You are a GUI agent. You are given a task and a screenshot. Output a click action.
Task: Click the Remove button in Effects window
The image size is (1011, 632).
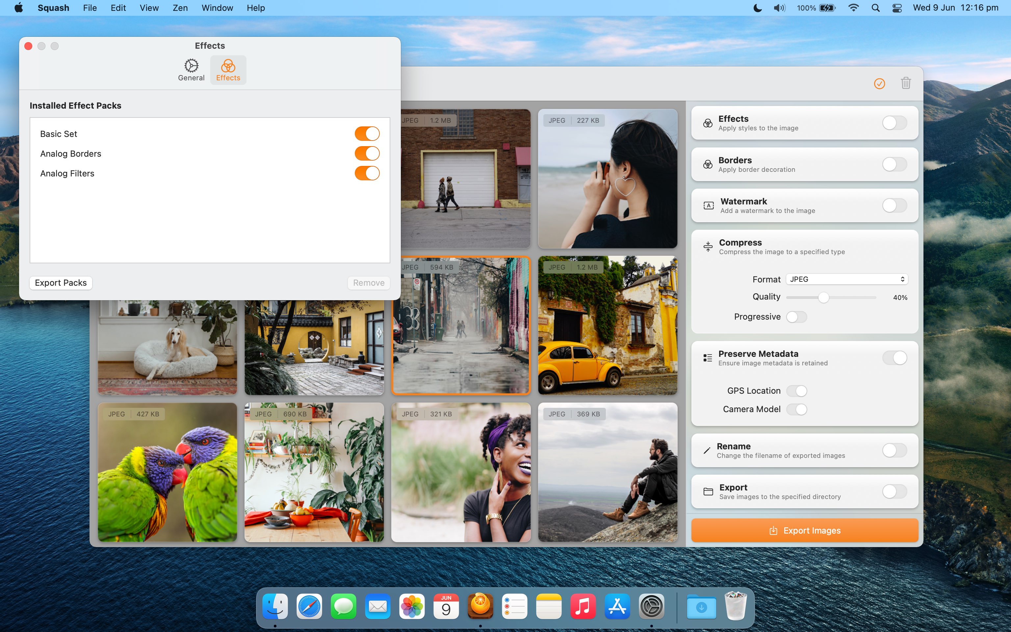[369, 282]
